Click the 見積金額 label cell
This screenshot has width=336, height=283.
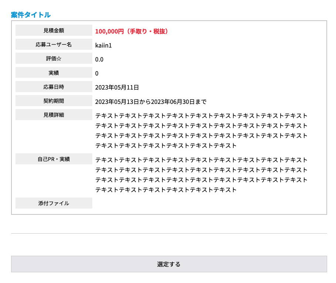(x=54, y=30)
